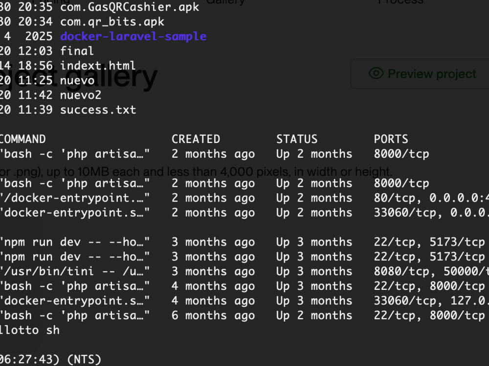The width and height of the screenshot is (489, 366).
Task: Click the '(NTS)' text on the last line
Action: [x=84, y=360]
